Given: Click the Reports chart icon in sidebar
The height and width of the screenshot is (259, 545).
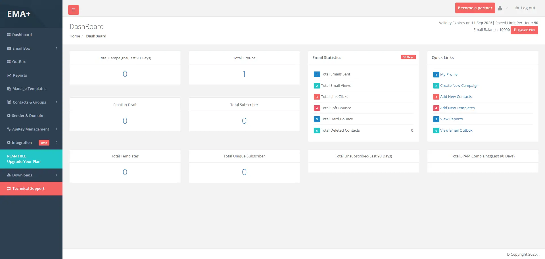Looking at the screenshot, I should tap(9, 75).
